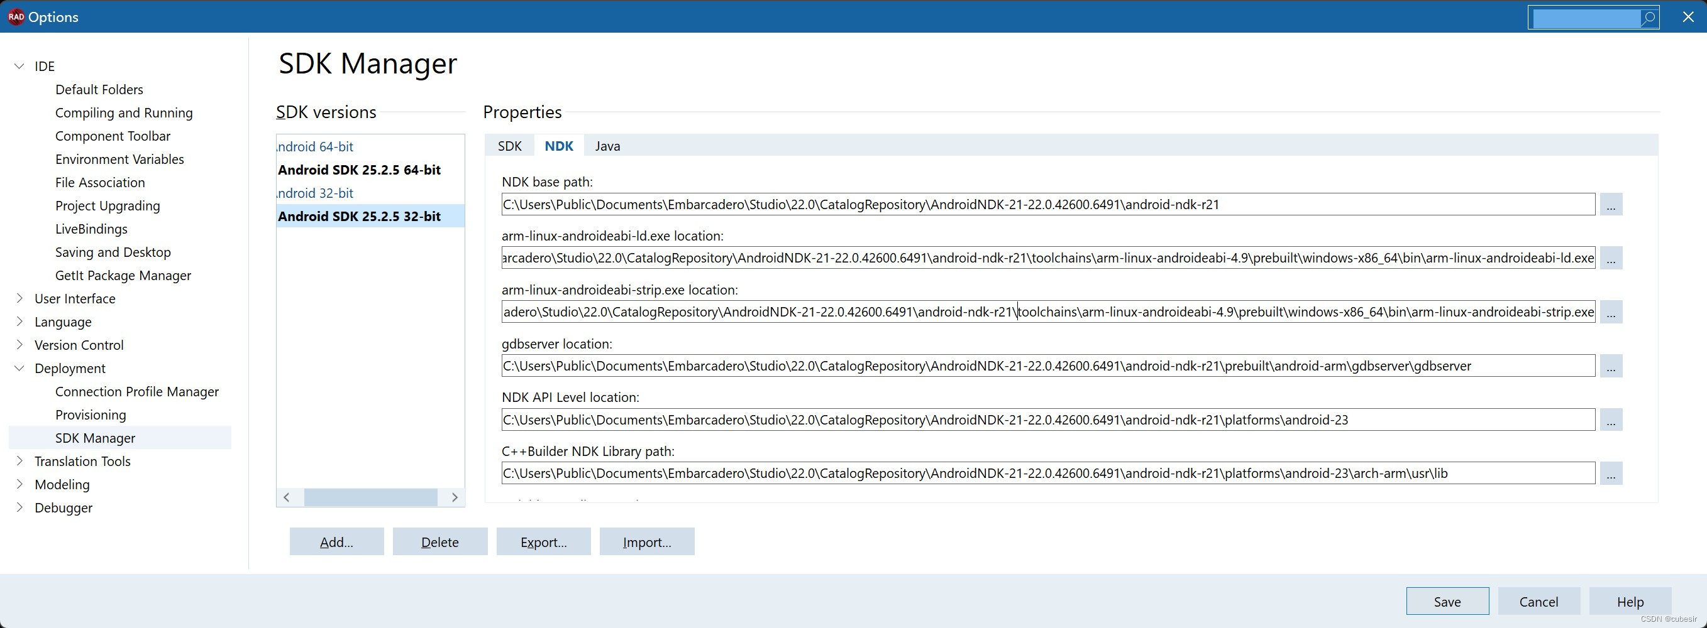The image size is (1707, 628).
Task: Browse for gdbserver location
Action: (x=1611, y=366)
